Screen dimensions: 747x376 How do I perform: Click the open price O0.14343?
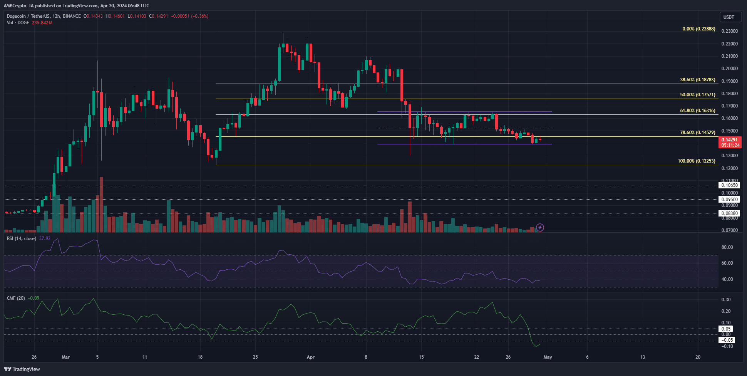click(x=93, y=16)
